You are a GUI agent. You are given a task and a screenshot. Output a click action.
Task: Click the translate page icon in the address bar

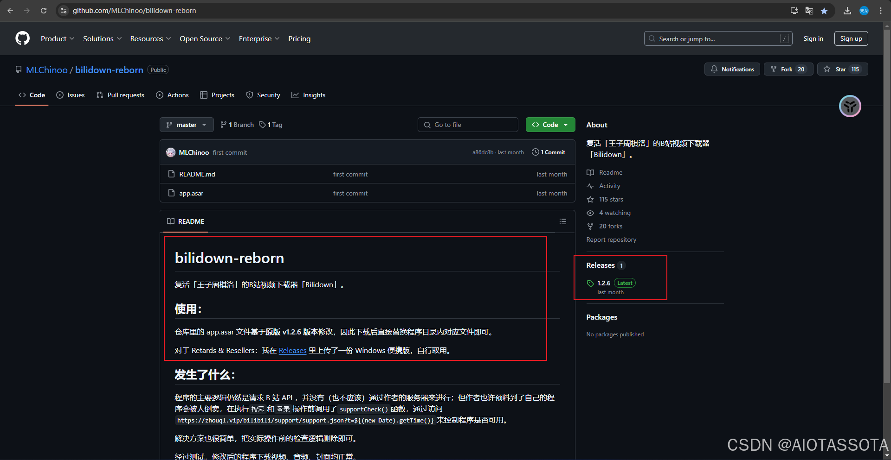(809, 11)
